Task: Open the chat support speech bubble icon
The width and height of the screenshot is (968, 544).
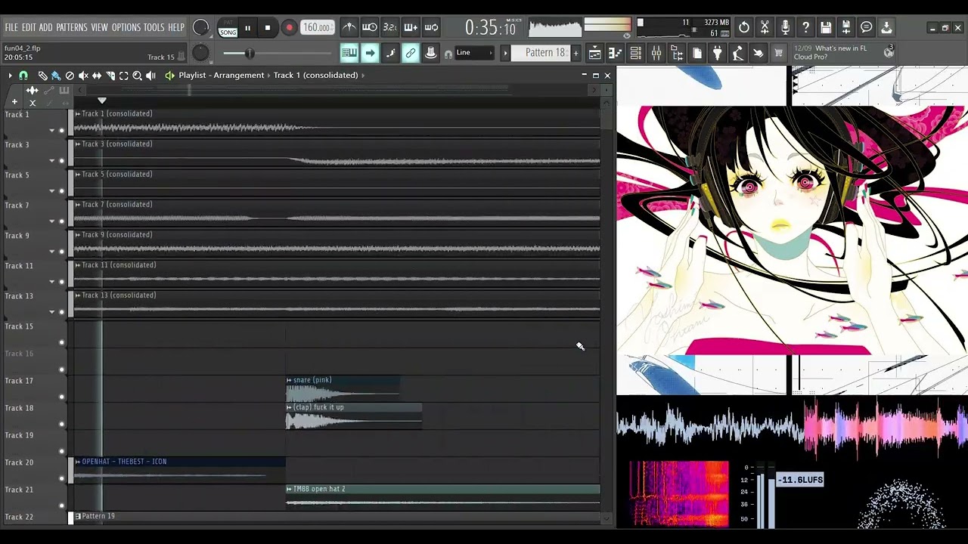Action: point(867,28)
